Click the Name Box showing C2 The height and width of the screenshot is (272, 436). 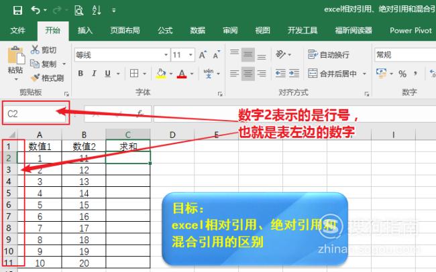(34, 114)
